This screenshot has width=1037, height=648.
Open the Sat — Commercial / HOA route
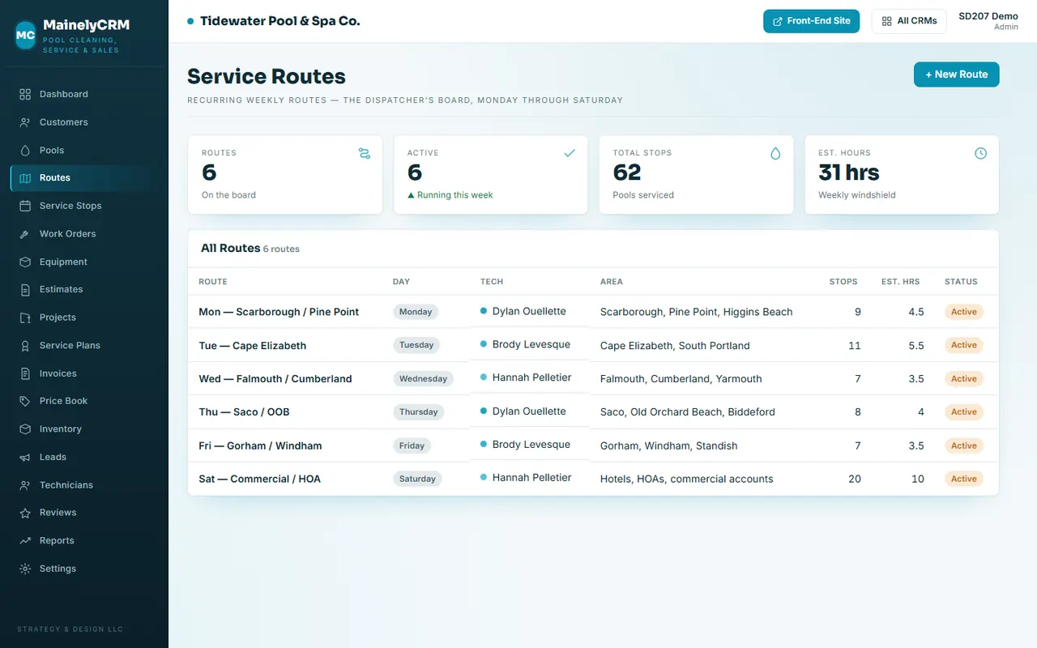(x=259, y=479)
